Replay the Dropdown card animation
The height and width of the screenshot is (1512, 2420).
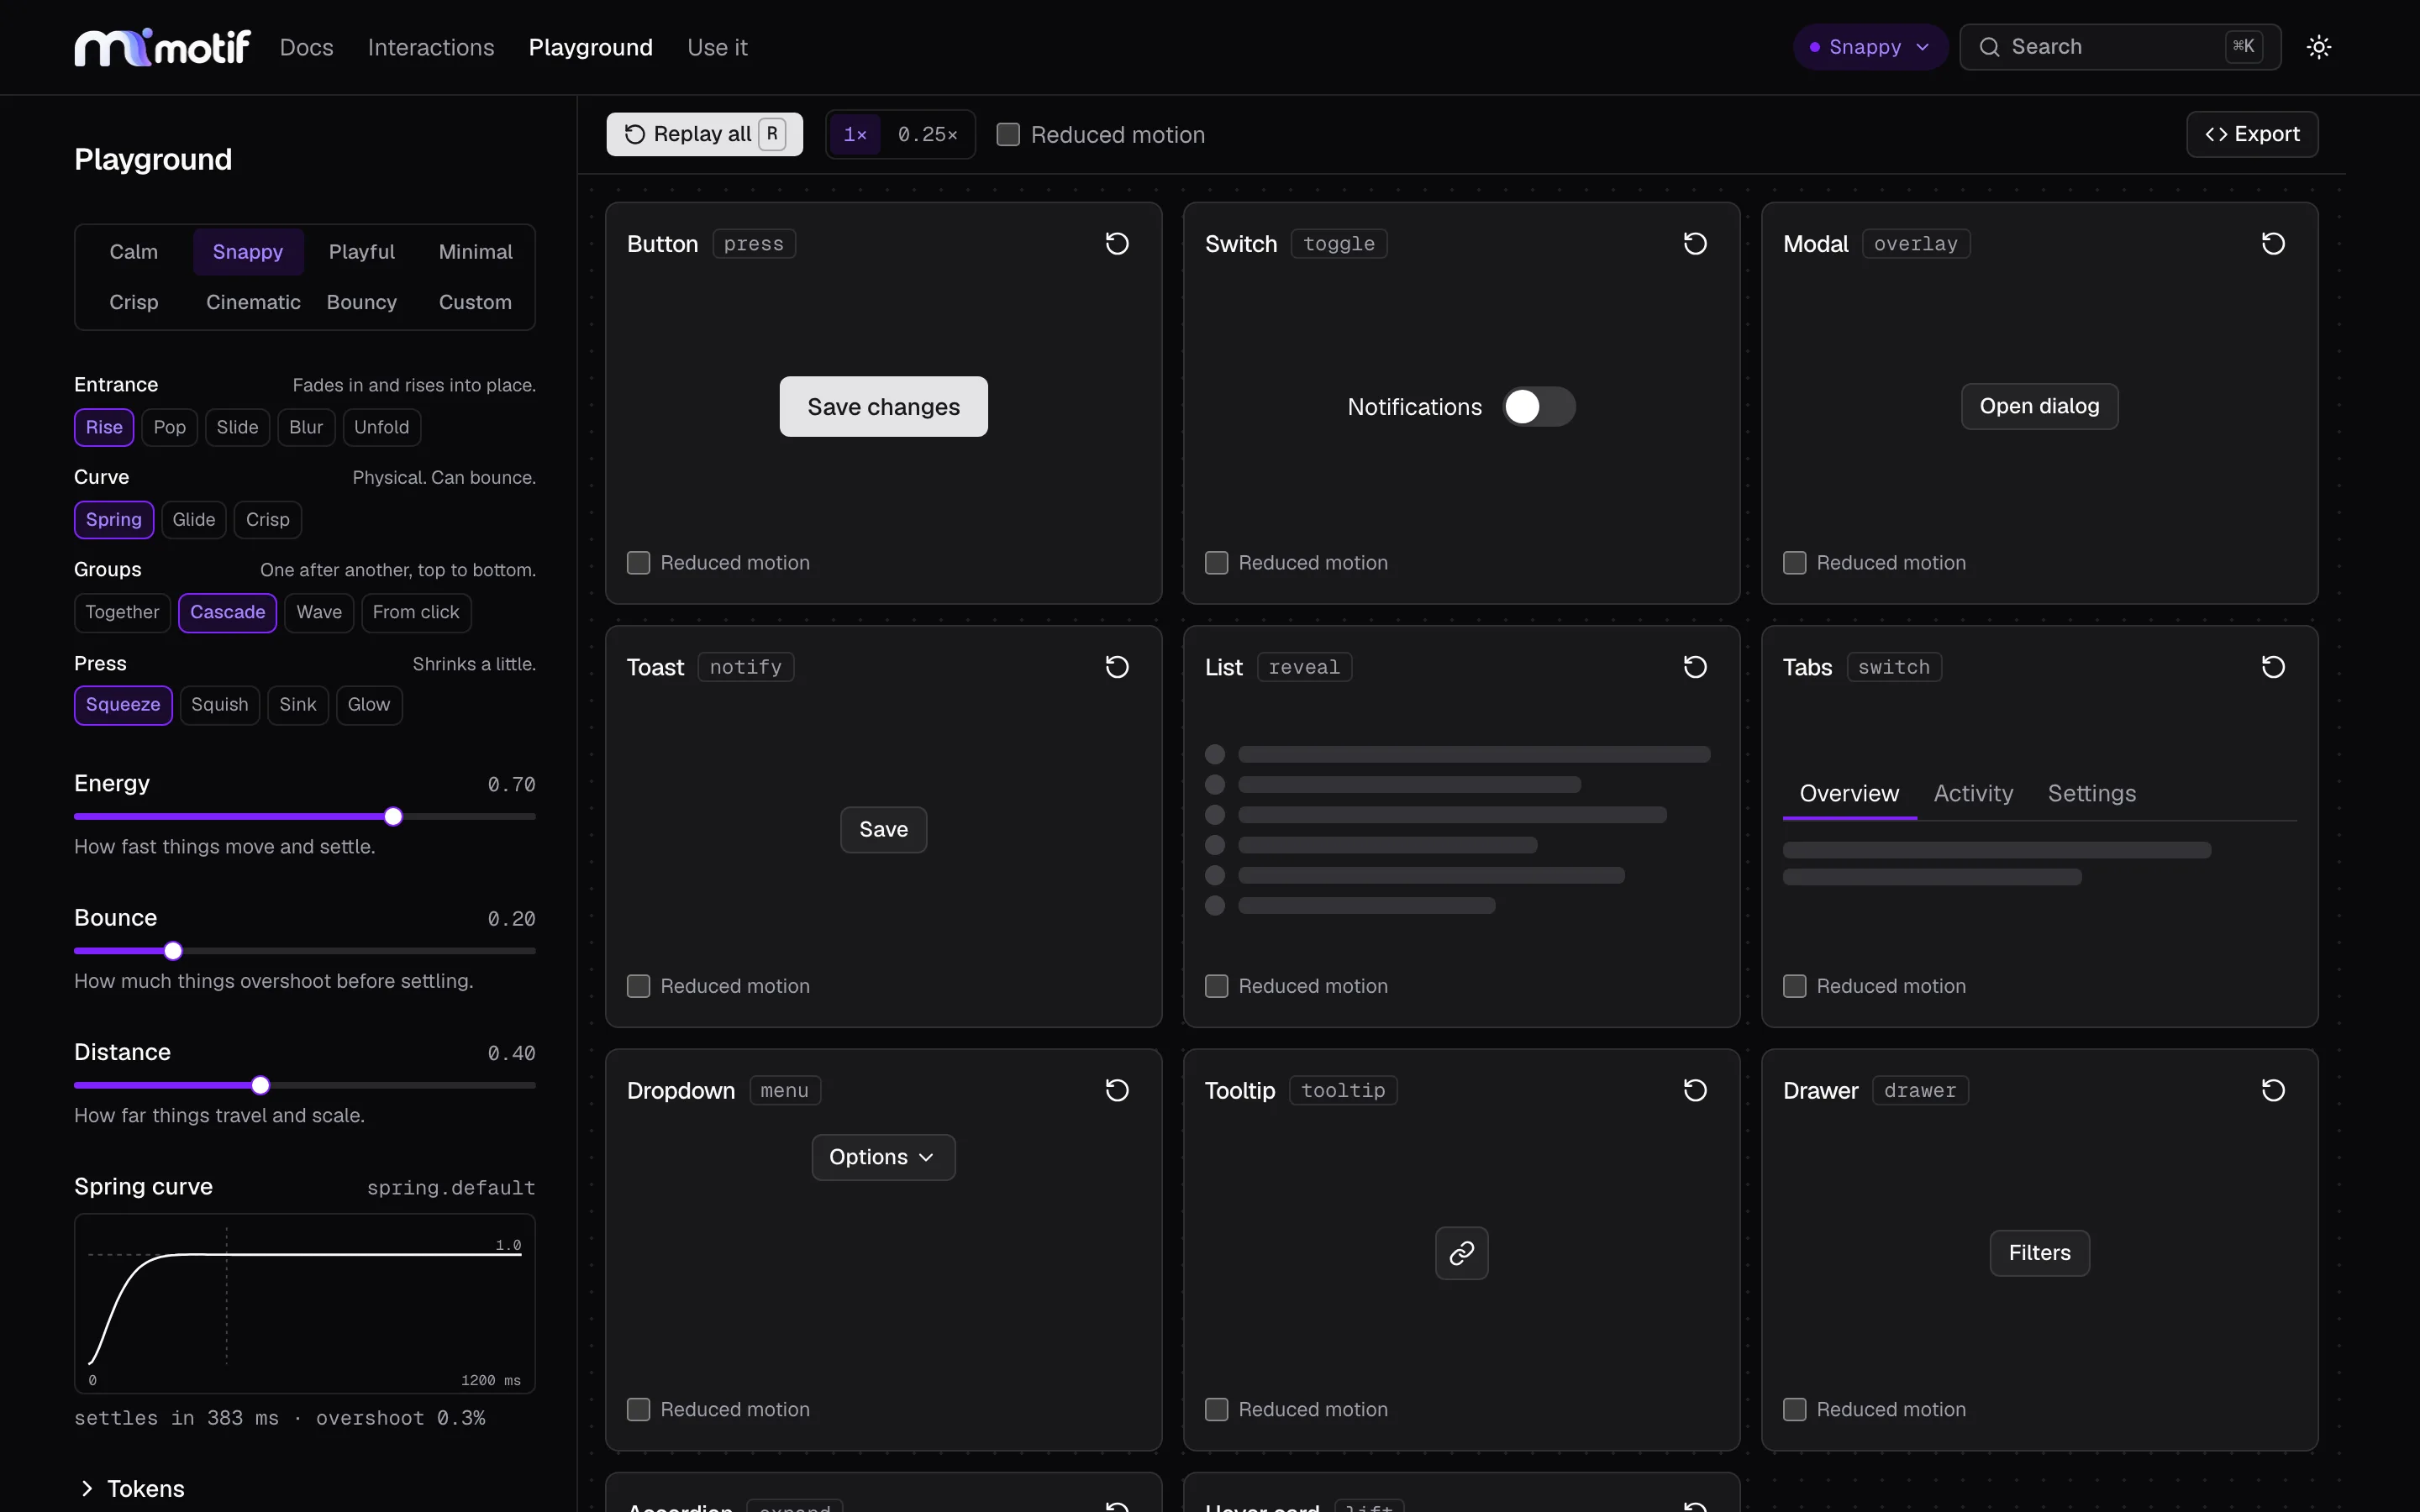[1117, 1090]
